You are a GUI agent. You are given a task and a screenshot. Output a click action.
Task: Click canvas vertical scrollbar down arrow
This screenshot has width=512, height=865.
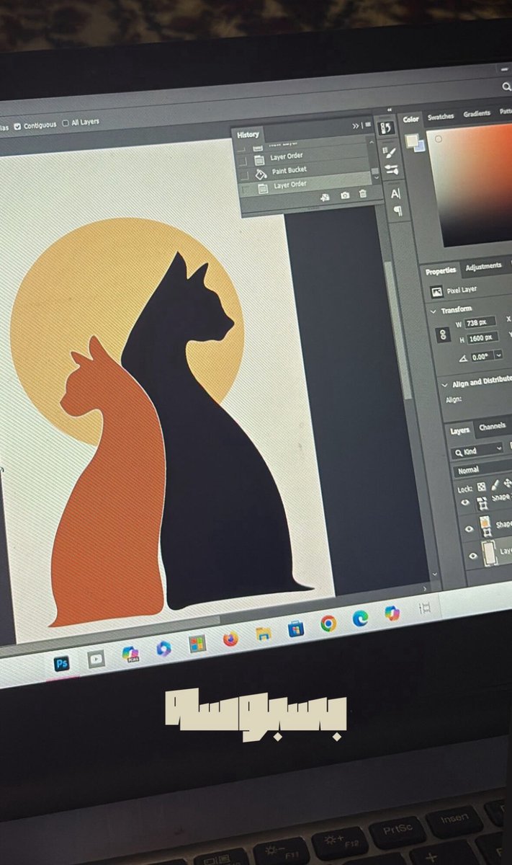(x=434, y=575)
